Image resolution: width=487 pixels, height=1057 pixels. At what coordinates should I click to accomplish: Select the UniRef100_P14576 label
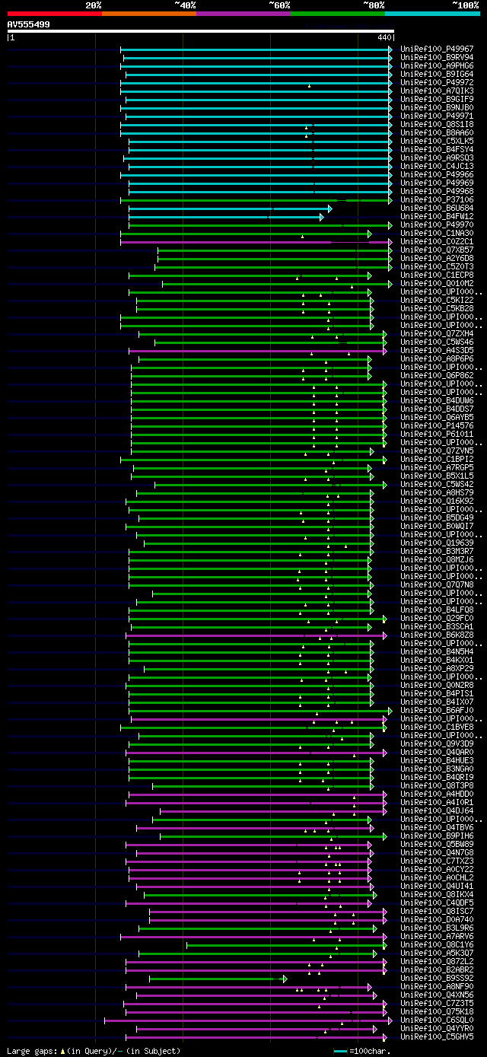click(x=437, y=425)
